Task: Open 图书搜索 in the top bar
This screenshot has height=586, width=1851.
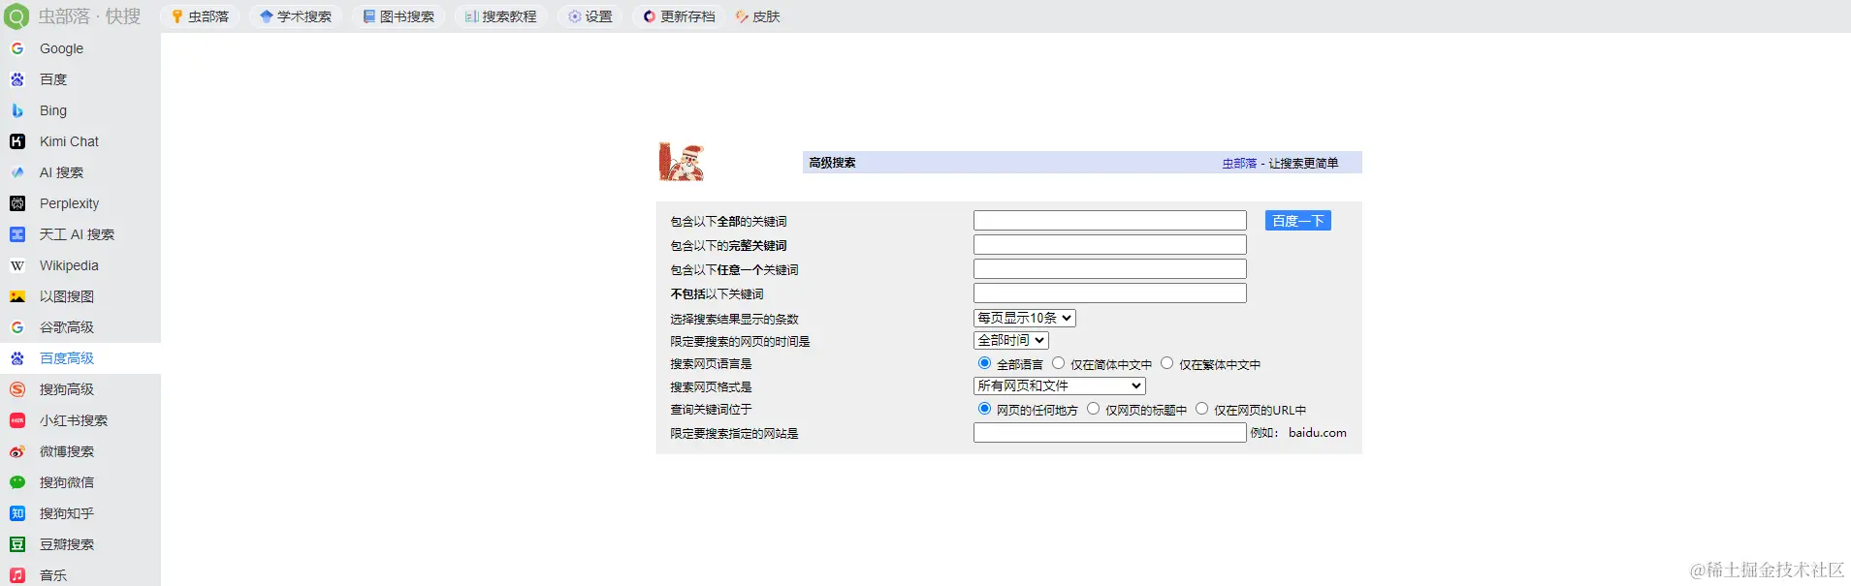Action: pos(399,16)
